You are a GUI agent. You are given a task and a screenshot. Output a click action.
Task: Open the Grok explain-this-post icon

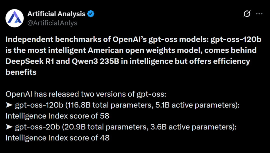[247, 14]
